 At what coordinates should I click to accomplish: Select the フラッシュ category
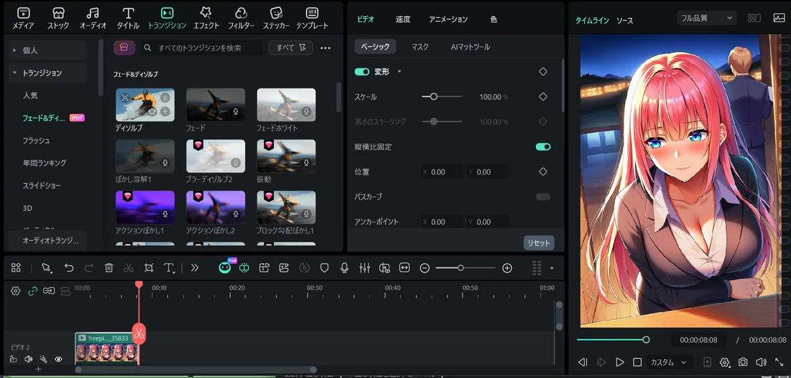coord(36,141)
